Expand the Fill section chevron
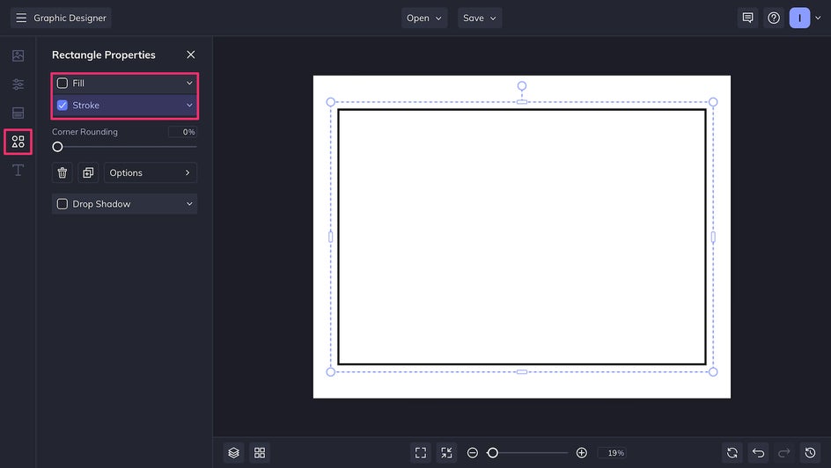The width and height of the screenshot is (831, 468). (x=189, y=83)
